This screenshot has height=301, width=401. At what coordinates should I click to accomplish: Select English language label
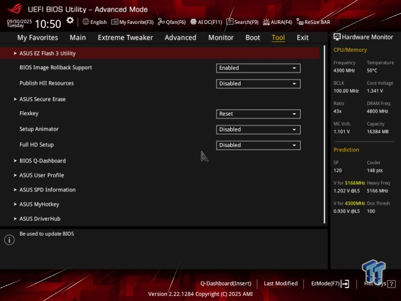tap(98, 22)
